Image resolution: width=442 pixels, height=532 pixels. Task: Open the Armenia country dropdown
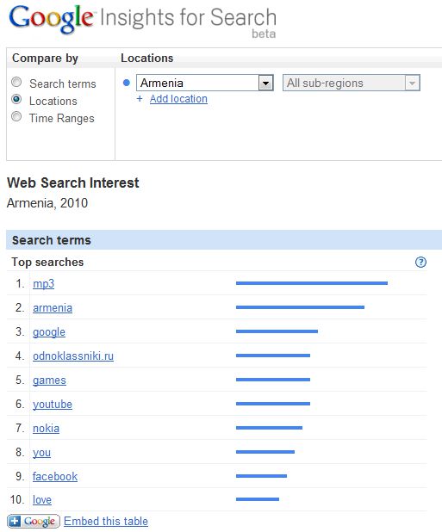(x=205, y=83)
